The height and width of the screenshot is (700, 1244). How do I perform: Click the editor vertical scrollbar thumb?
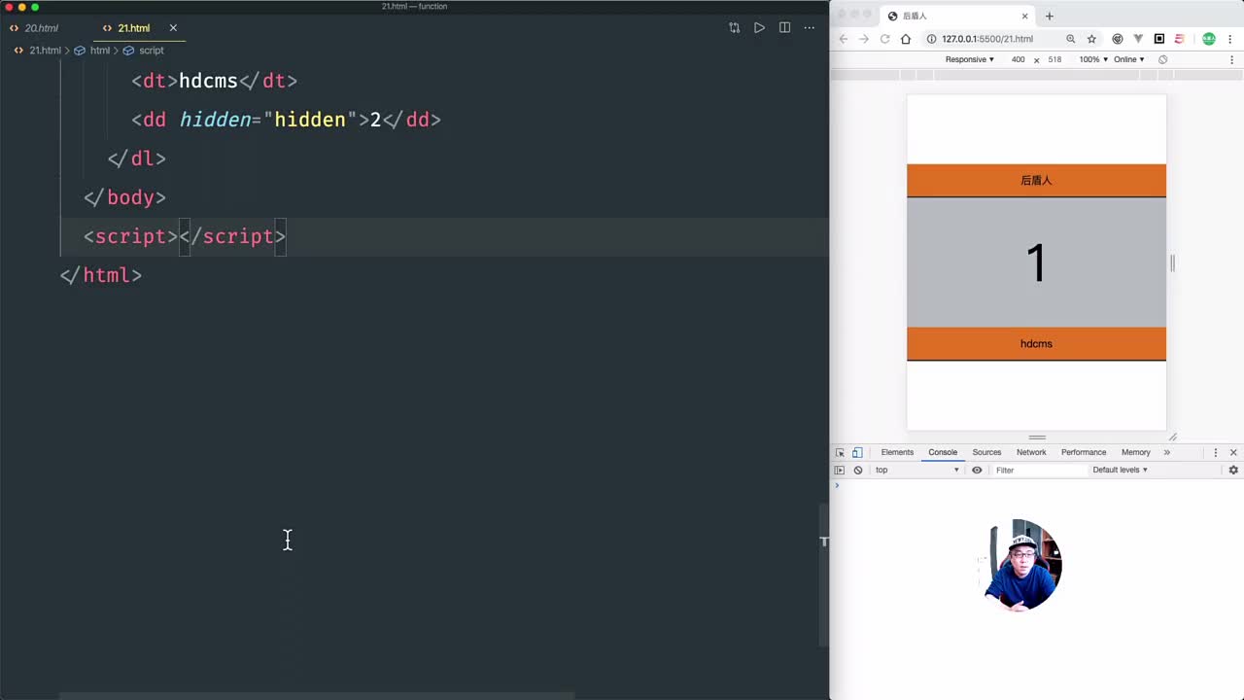click(824, 574)
